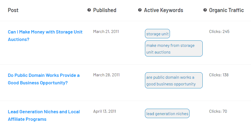The width and height of the screenshot is (251, 132).
Task: Click the 'Clicks: 70' traffic value
Action: pyautogui.click(x=218, y=111)
